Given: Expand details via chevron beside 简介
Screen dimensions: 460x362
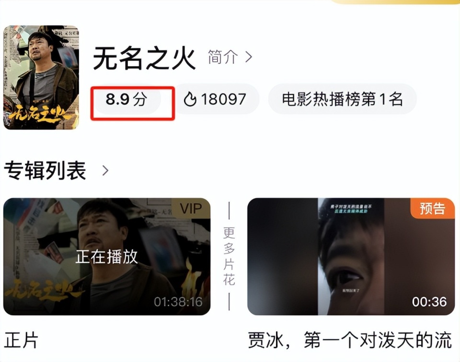Looking at the screenshot, I should [x=249, y=57].
